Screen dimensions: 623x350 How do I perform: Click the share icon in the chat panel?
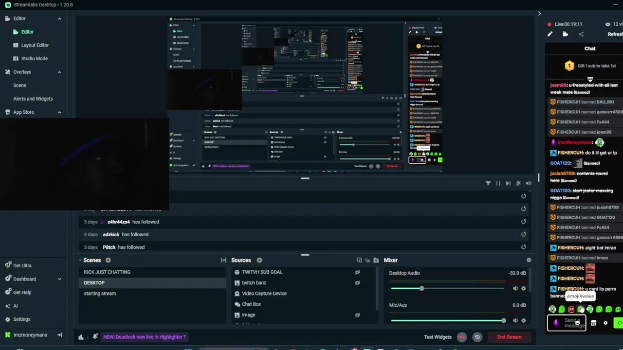(x=581, y=34)
